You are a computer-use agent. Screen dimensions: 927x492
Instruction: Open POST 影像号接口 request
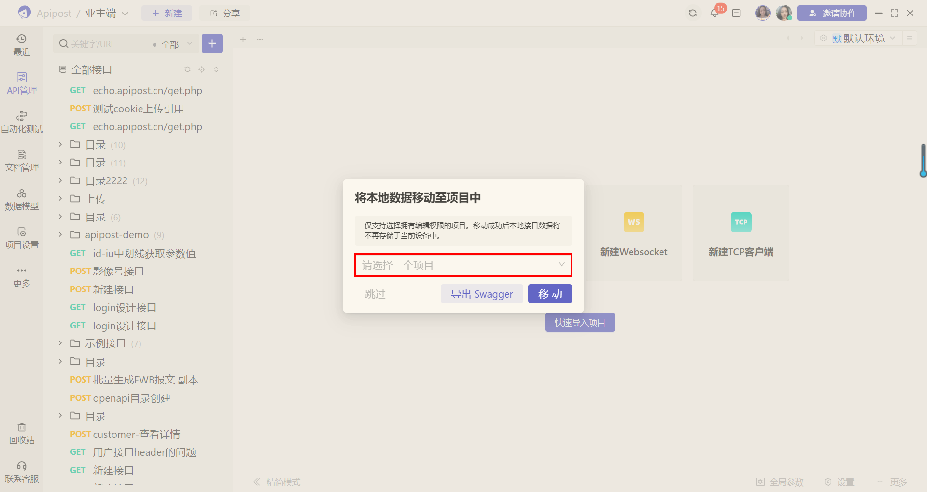pyautogui.click(x=107, y=271)
